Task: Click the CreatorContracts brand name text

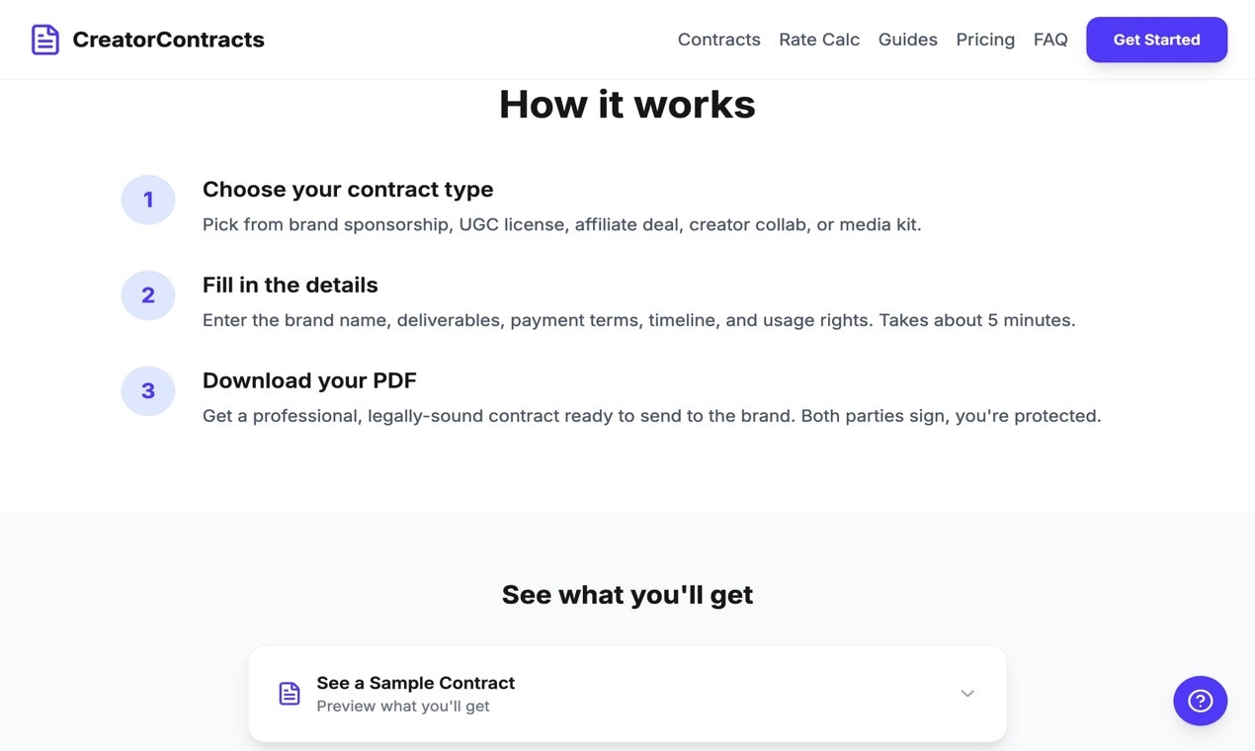Action: (168, 40)
